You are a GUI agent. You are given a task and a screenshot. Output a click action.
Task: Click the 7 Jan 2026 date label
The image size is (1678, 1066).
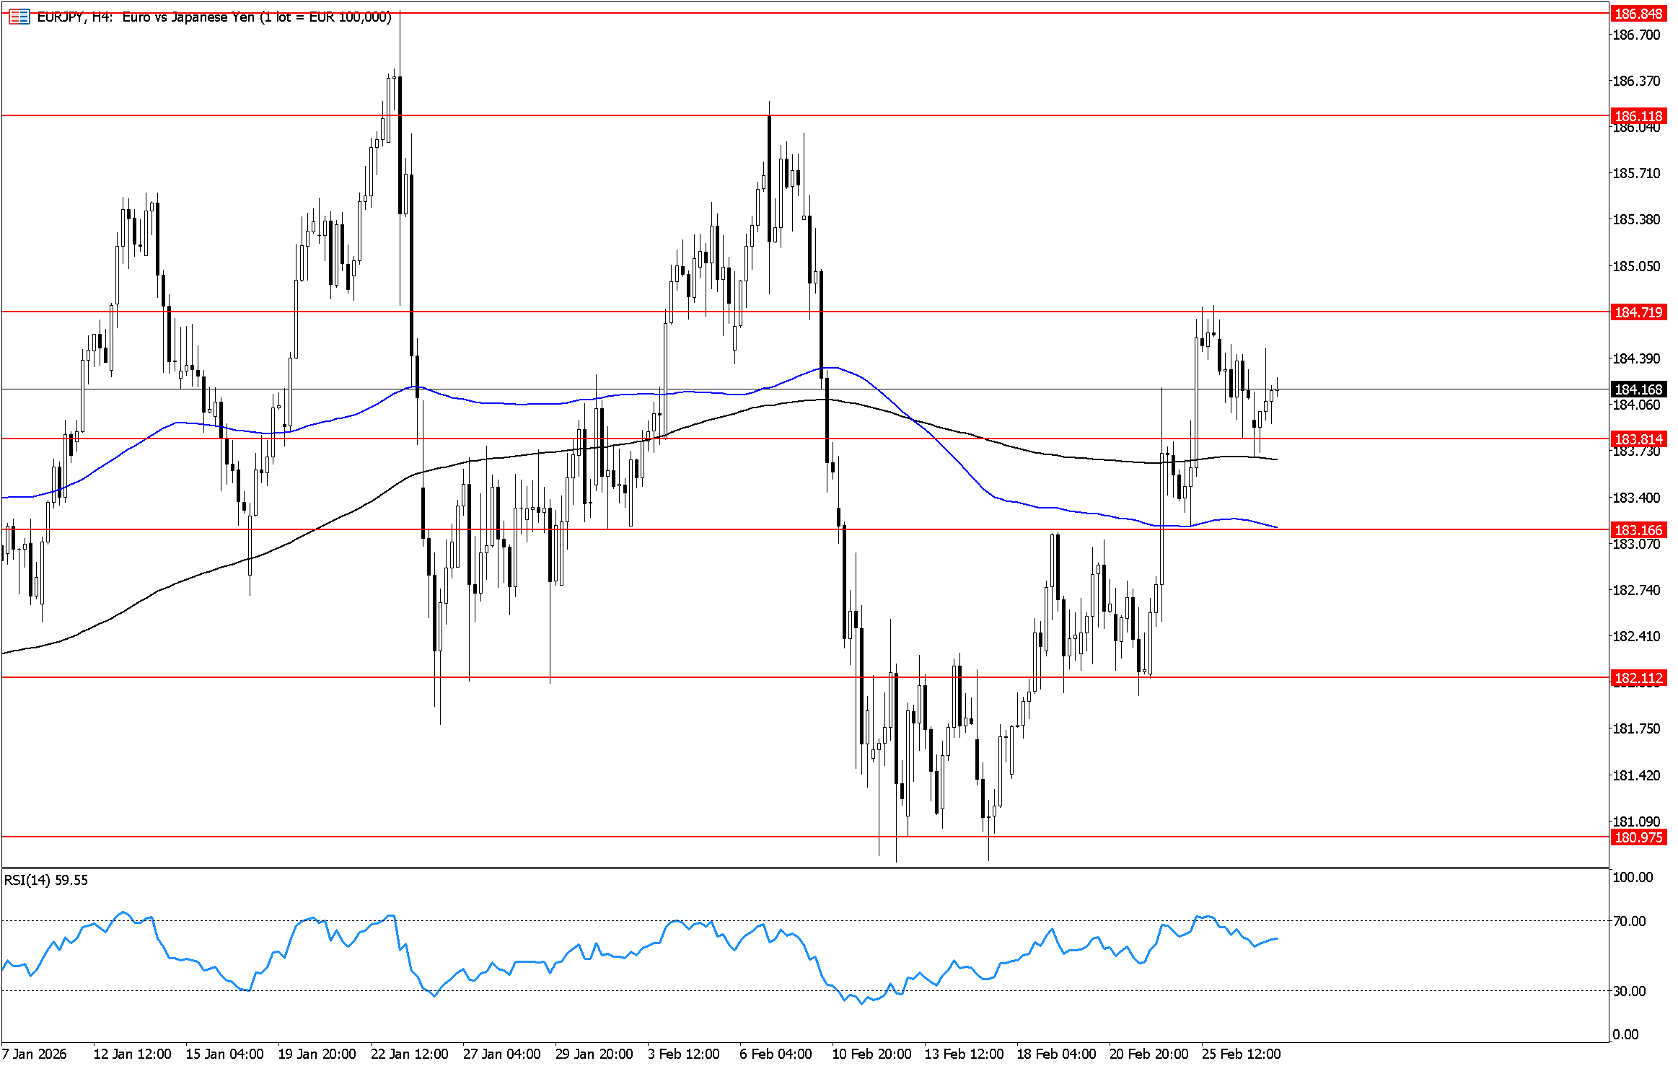[x=35, y=1054]
